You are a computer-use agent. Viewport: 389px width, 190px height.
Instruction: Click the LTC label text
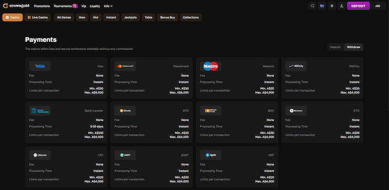pos(100,155)
